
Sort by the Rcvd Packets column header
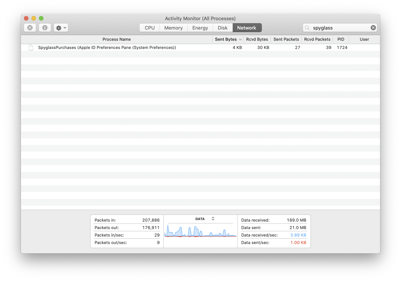point(317,39)
